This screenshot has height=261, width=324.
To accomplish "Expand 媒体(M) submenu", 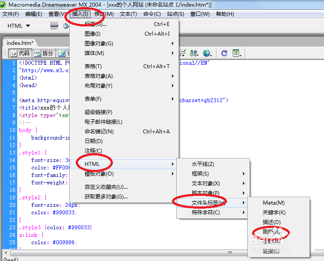I will pos(125,53).
